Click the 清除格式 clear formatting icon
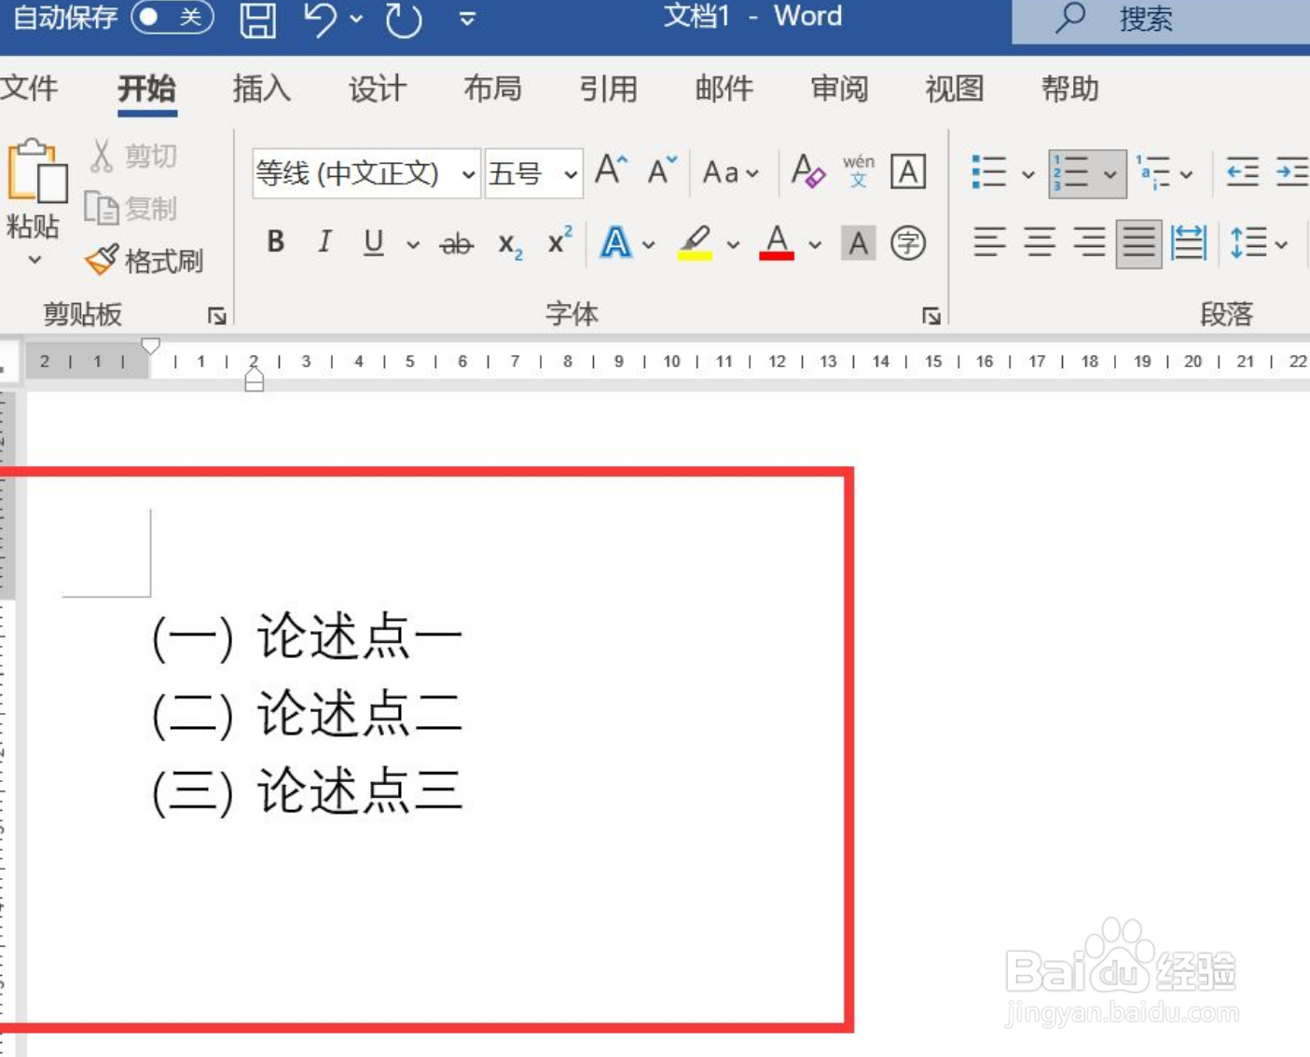1310x1057 pixels. click(x=807, y=172)
